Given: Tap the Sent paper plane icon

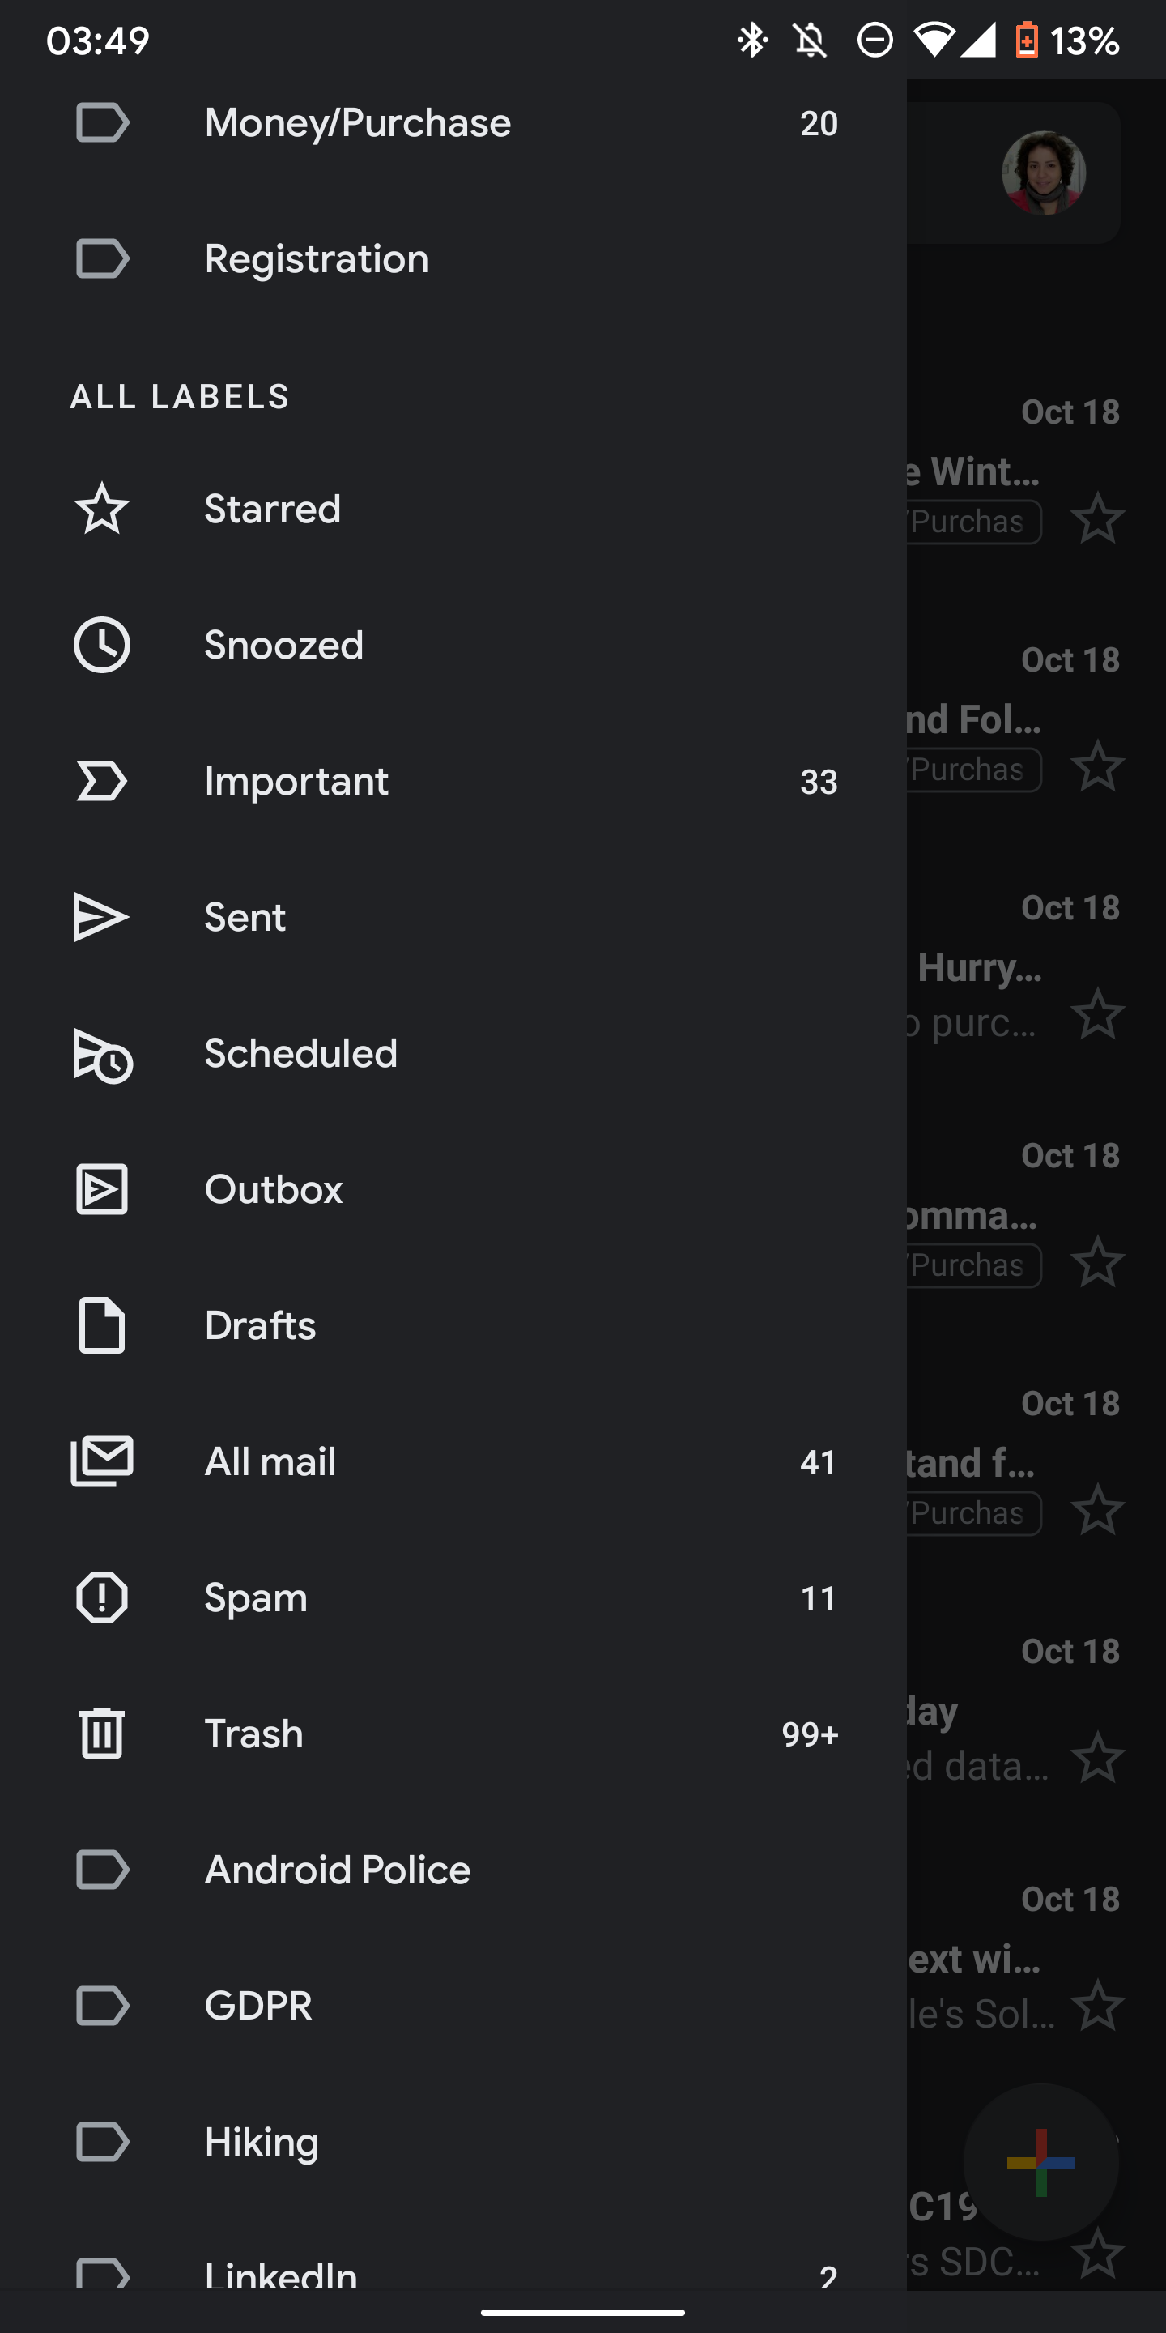Looking at the screenshot, I should pyautogui.click(x=101, y=918).
